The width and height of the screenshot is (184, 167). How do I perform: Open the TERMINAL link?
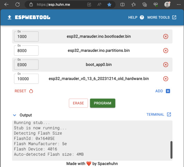pos(155,114)
